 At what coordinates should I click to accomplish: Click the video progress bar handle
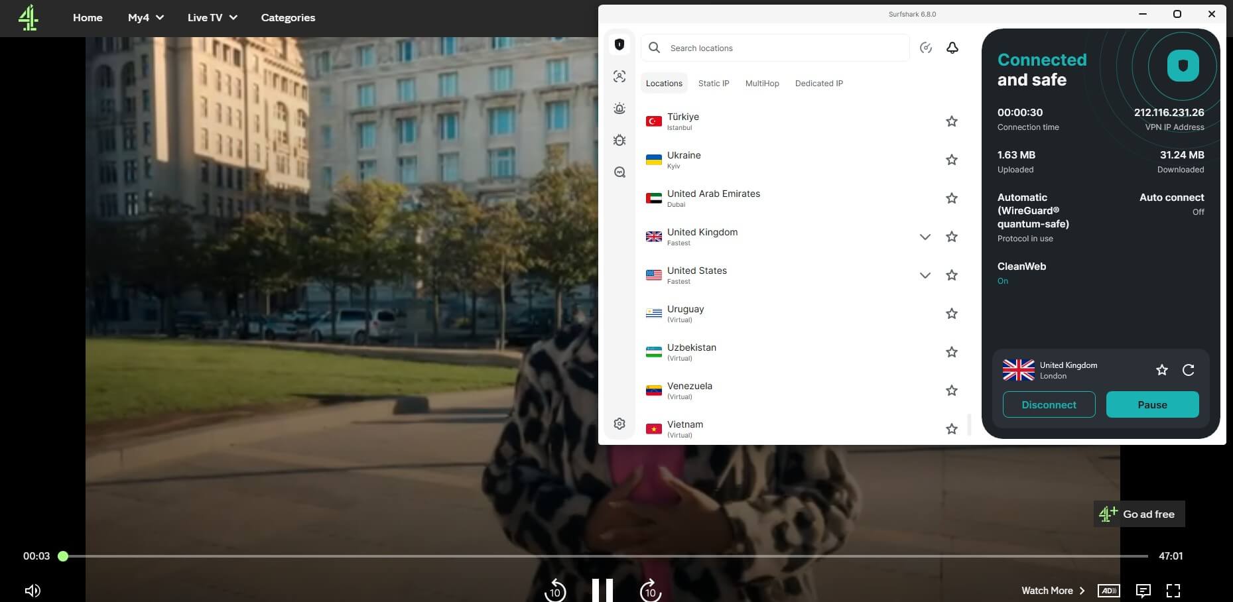pos(63,556)
